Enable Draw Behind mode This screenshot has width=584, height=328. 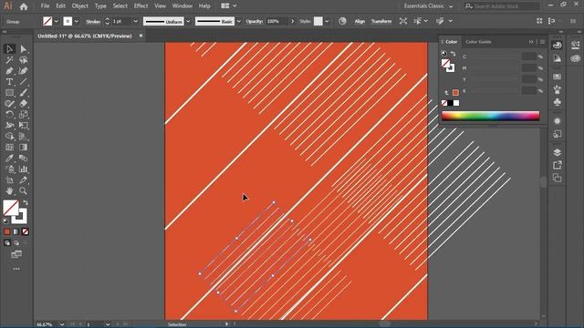(16, 243)
